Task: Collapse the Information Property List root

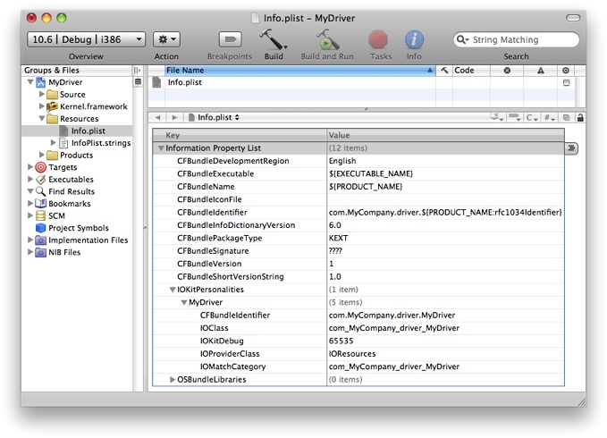Action: pyautogui.click(x=161, y=148)
